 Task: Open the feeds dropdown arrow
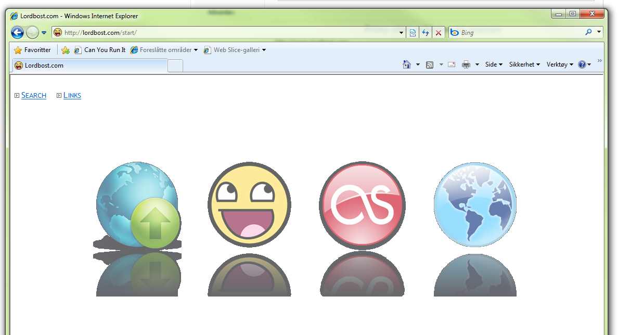441,65
